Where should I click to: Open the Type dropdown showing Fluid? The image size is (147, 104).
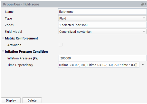(x=102, y=18)
